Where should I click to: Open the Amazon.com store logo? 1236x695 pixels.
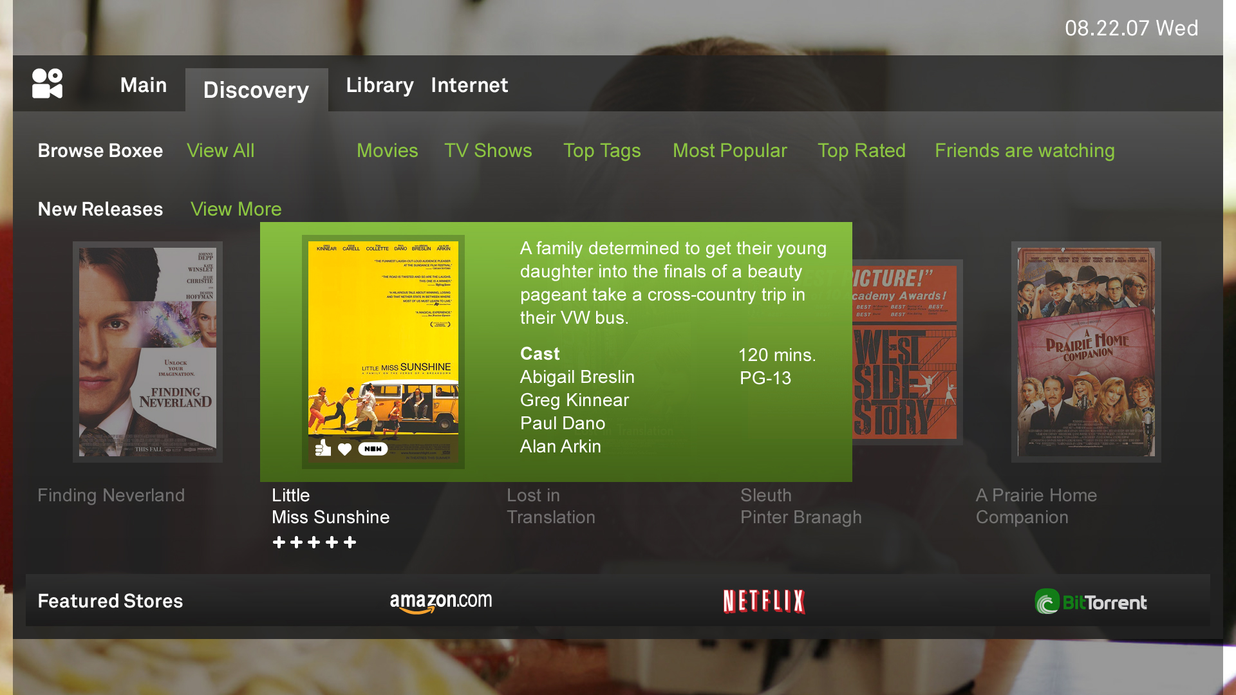pyautogui.click(x=441, y=602)
